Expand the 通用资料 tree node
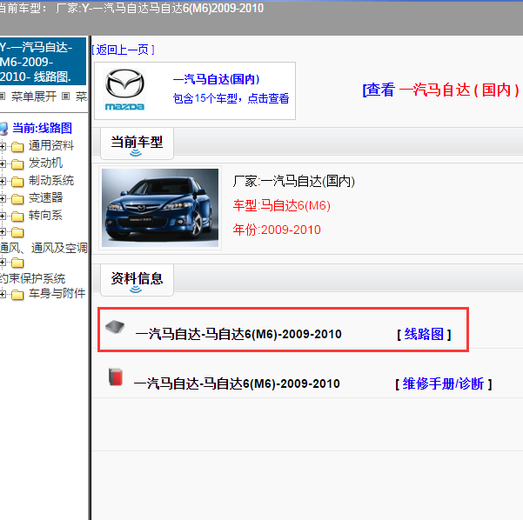Viewport: 523px width, 520px height. coord(3,146)
